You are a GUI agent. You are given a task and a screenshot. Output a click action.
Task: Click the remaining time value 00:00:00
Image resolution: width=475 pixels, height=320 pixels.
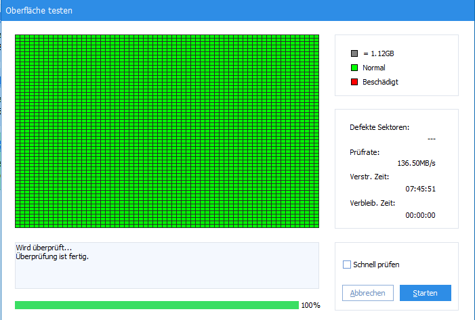click(421, 215)
